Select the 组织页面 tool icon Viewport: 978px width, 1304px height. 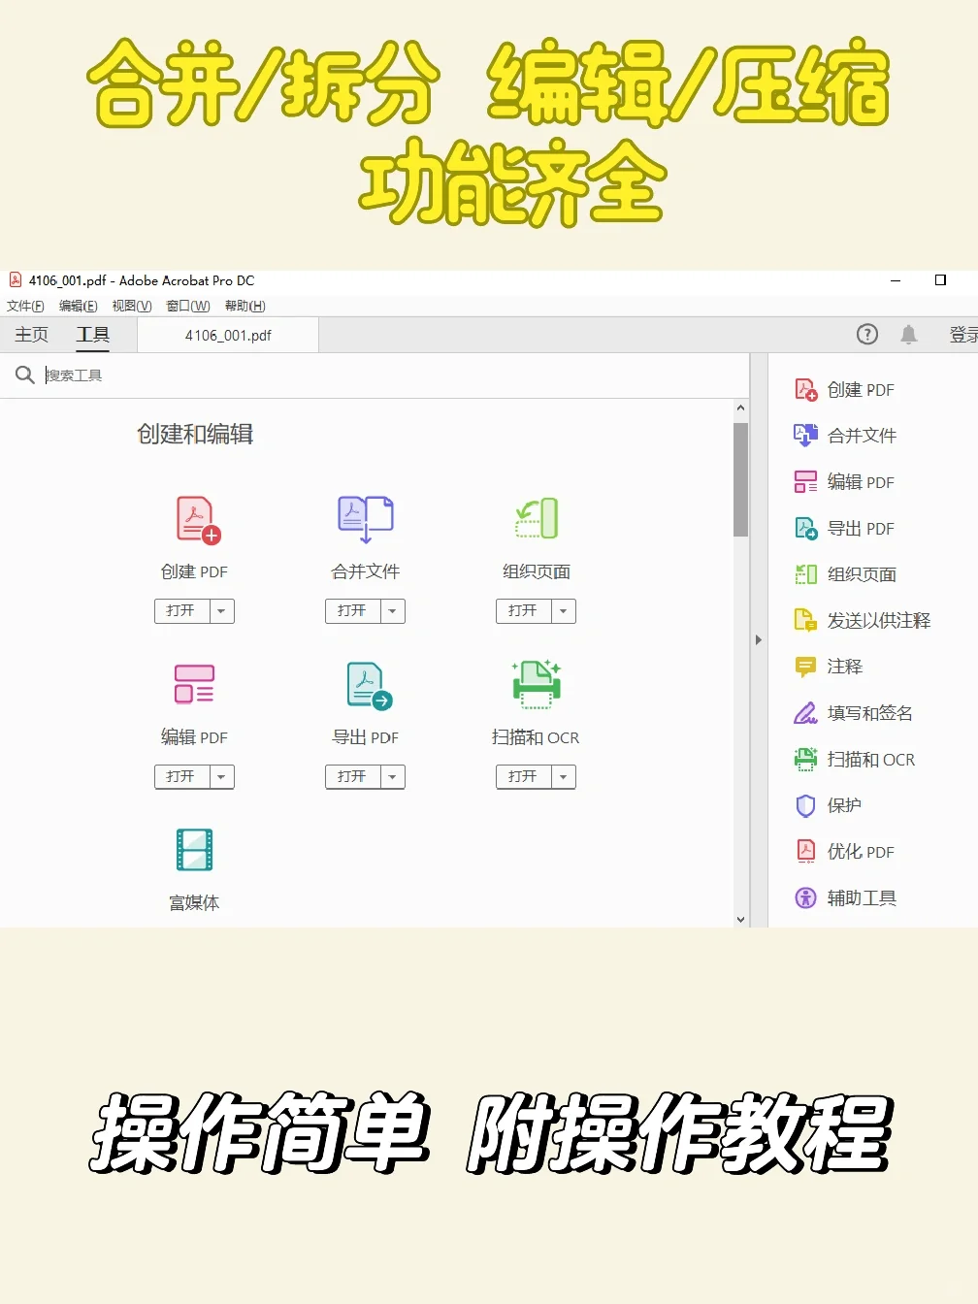536,518
